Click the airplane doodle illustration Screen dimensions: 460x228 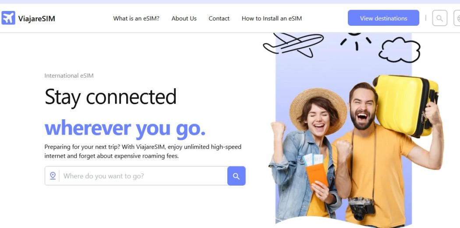click(x=294, y=45)
